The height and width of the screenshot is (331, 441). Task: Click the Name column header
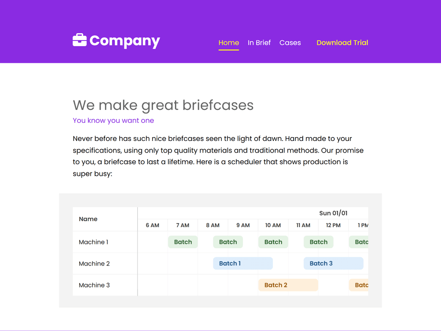[88, 219]
